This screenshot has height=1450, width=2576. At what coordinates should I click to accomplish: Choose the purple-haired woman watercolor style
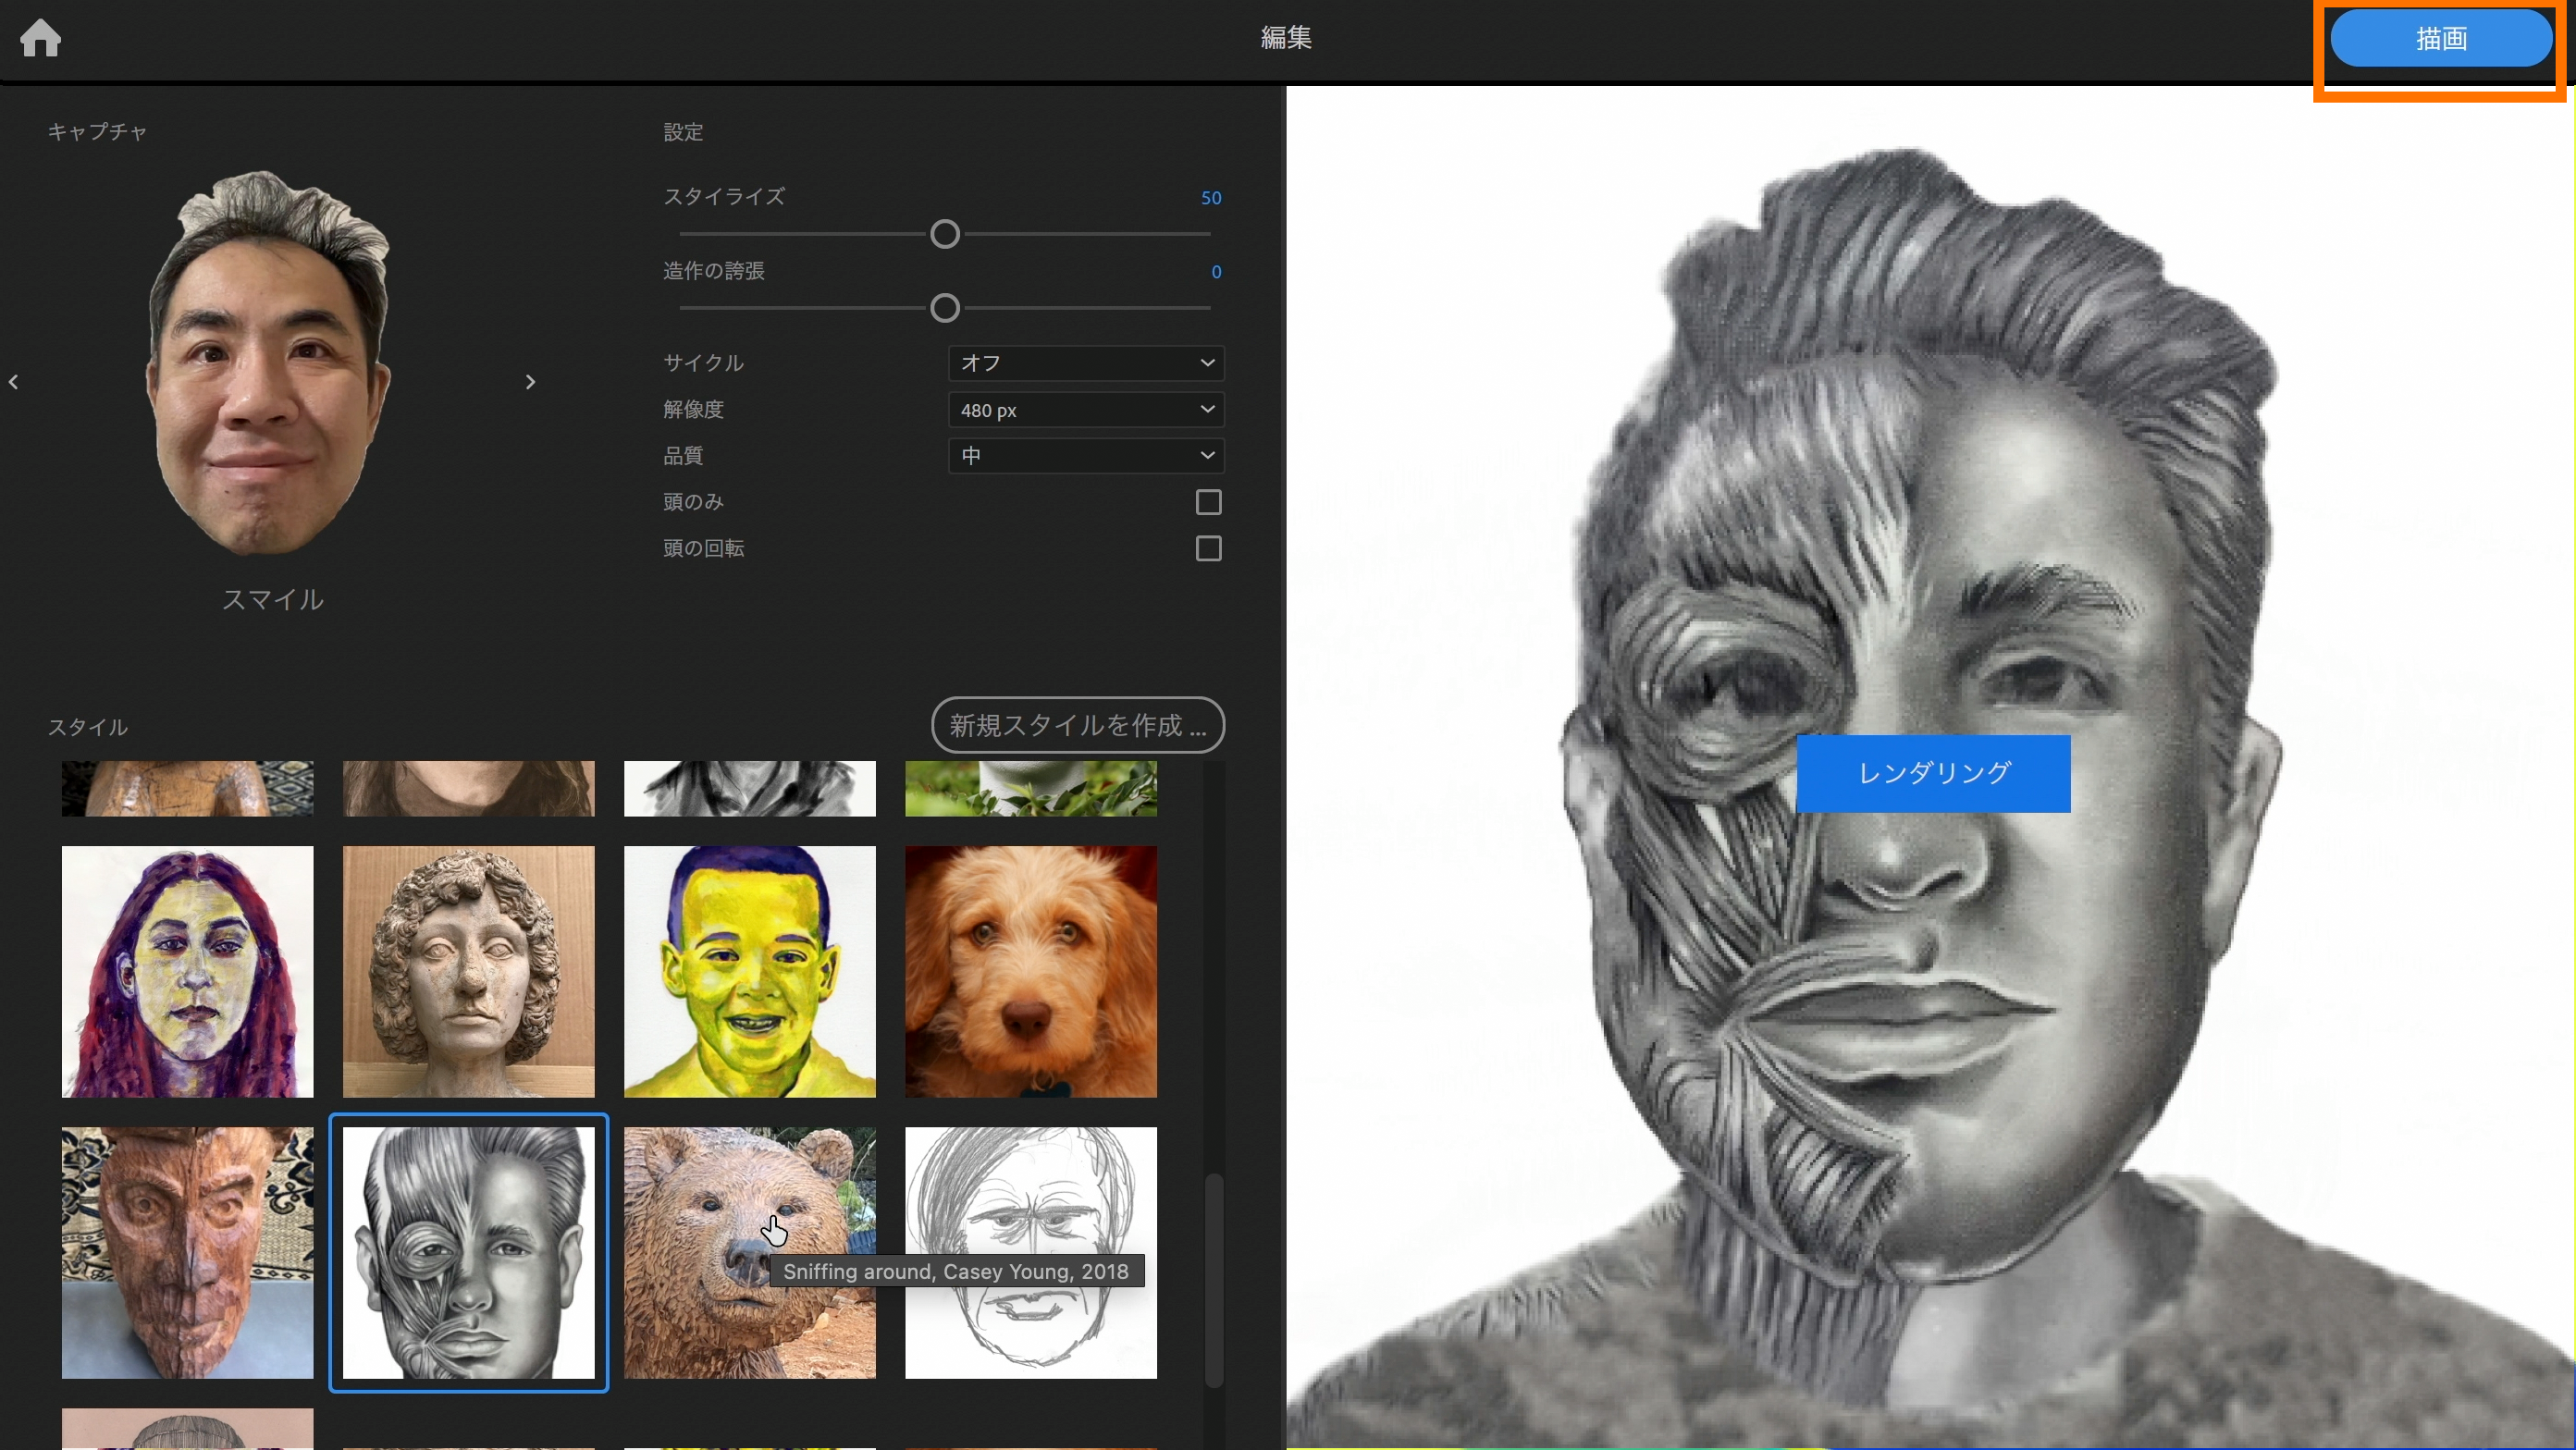(187, 971)
